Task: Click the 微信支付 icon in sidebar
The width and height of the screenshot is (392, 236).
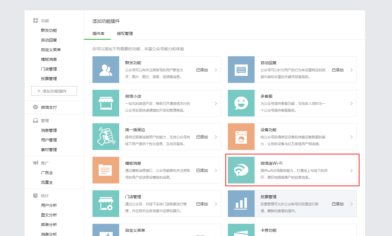Action: pos(36,107)
